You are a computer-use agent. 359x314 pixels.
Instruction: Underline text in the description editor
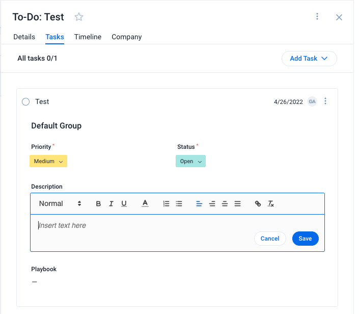pos(124,203)
